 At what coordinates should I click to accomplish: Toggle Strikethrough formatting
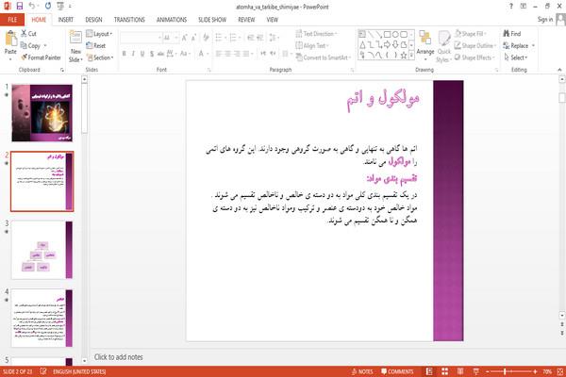tap(160, 54)
